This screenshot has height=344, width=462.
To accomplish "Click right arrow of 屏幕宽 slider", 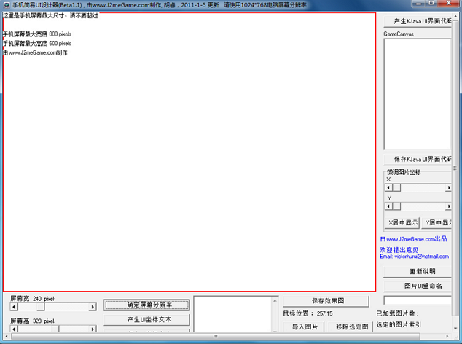I will coord(93,307).
